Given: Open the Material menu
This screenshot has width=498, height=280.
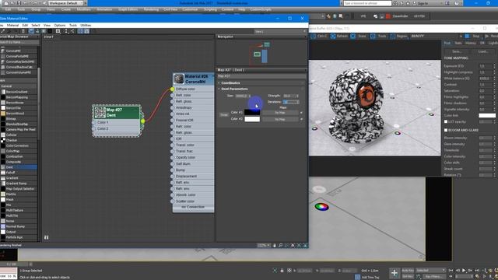Looking at the screenshot, I should [12, 25].
